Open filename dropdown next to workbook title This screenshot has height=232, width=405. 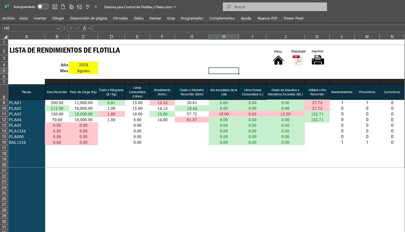pos(175,7)
